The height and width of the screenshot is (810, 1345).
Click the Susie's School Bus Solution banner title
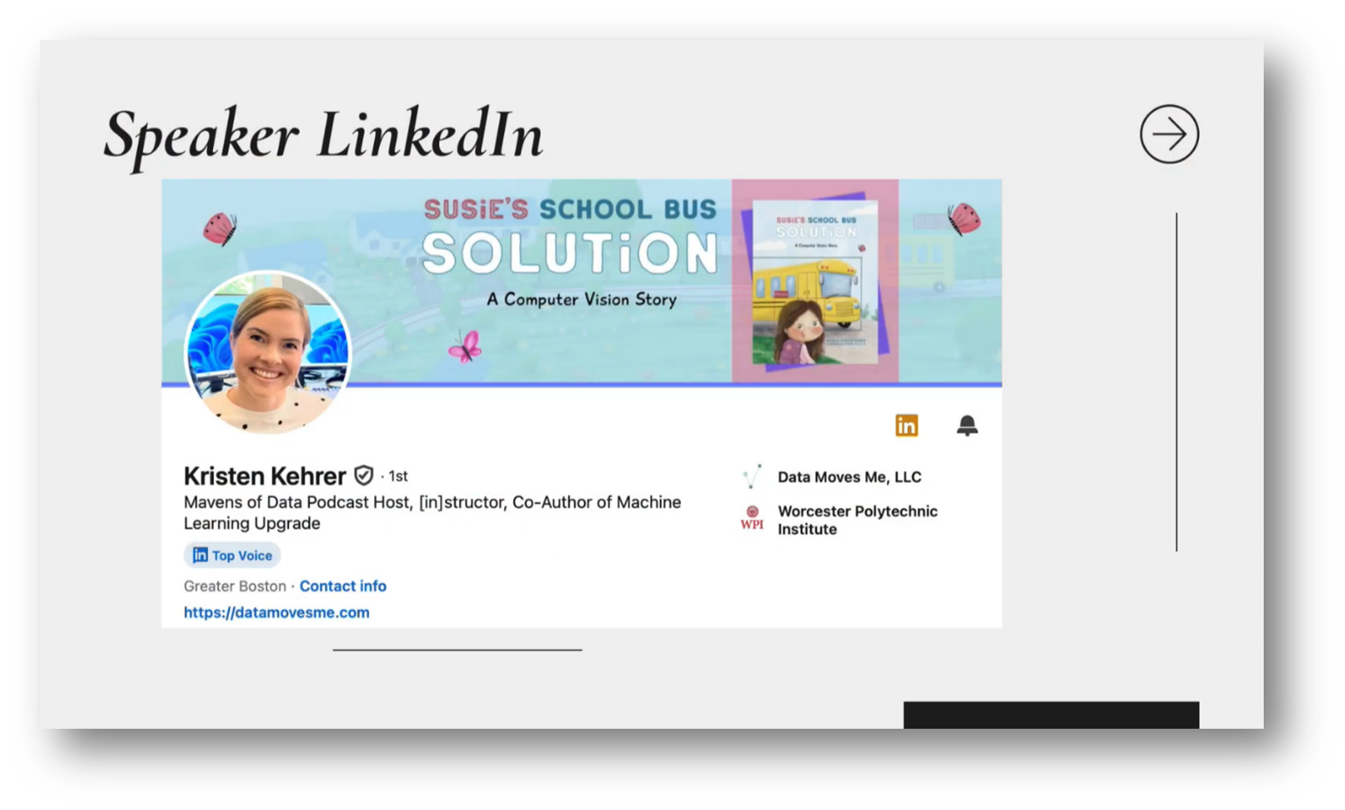[x=570, y=236]
